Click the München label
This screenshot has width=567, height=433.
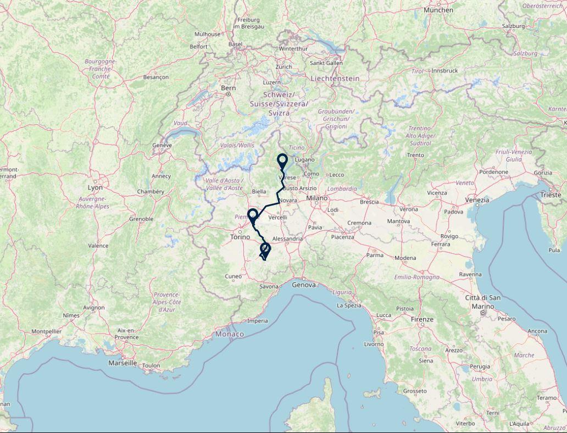click(x=438, y=10)
